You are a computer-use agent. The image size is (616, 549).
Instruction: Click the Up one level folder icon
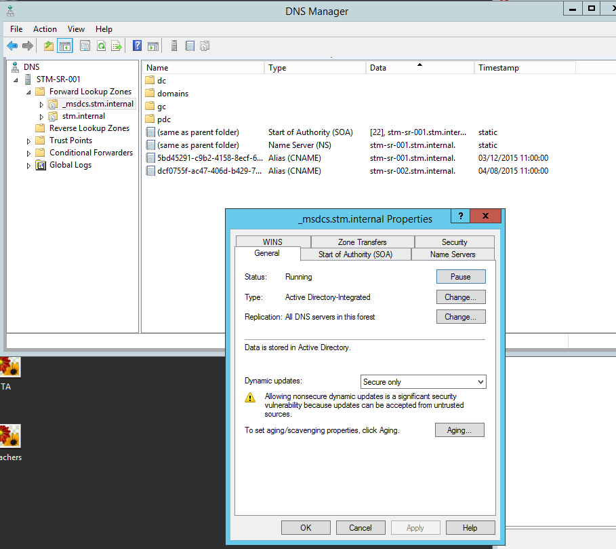[x=47, y=45]
